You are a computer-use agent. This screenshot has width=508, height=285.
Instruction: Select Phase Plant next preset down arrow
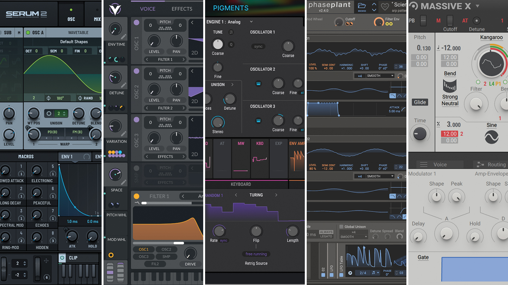[x=374, y=10]
